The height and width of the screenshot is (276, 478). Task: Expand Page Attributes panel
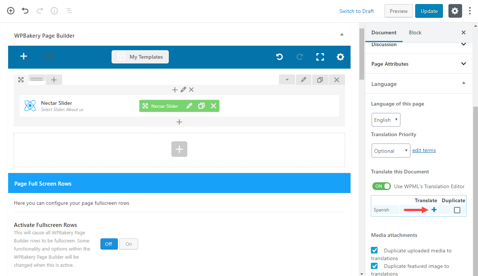tap(419, 64)
